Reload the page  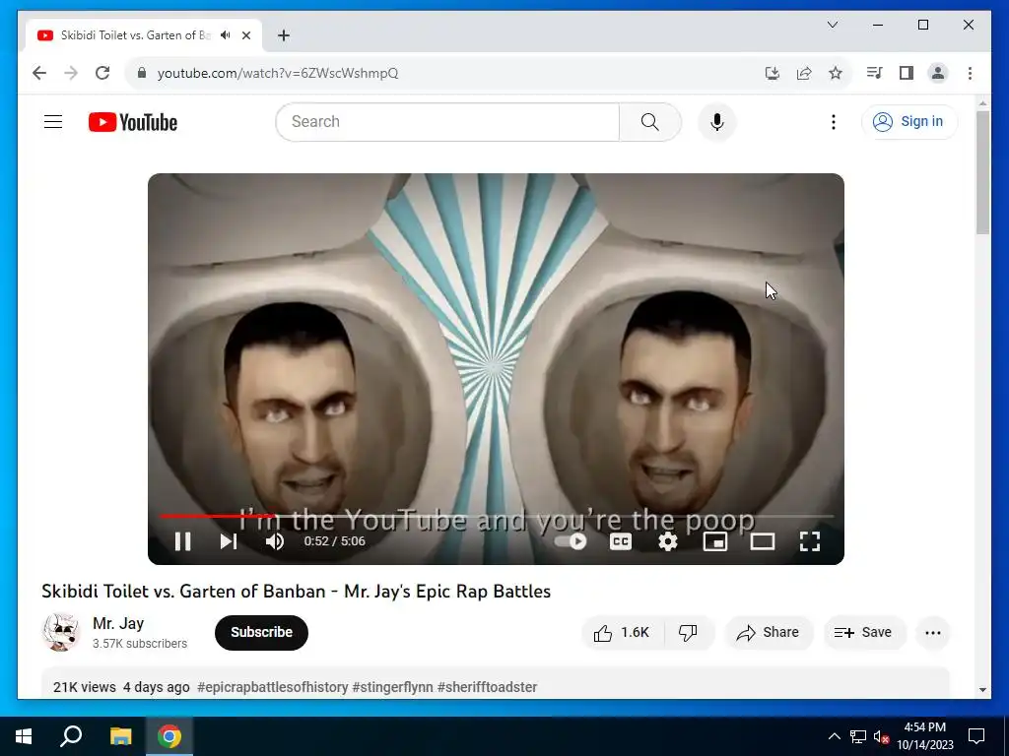click(102, 73)
